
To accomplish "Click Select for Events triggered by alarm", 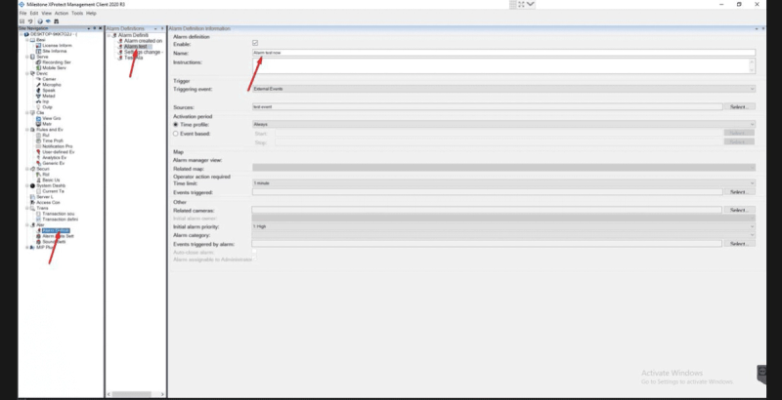I will [x=740, y=244].
